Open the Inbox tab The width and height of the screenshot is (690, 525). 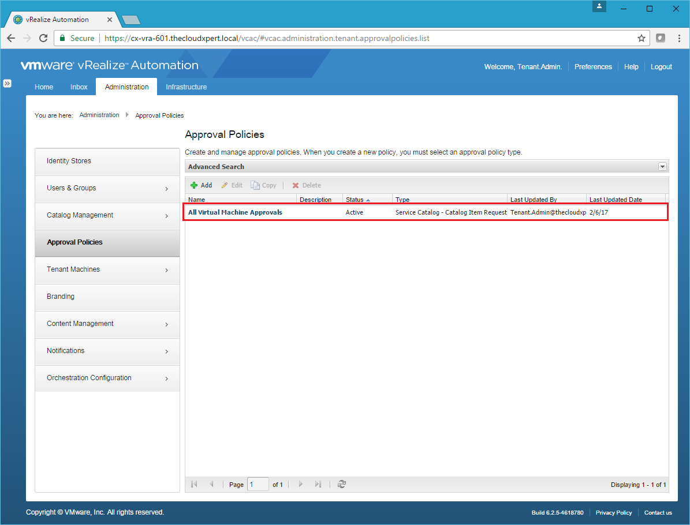(79, 87)
